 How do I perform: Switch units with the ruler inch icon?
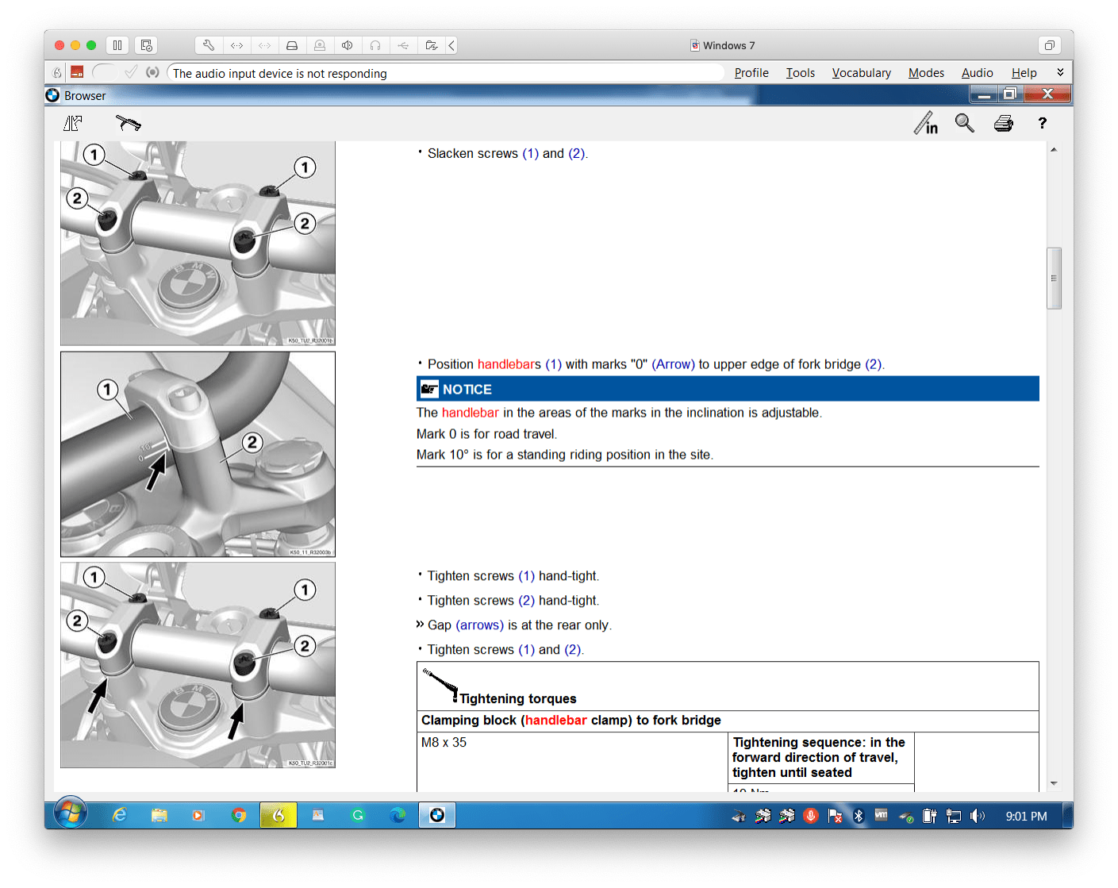click(926, 123)
